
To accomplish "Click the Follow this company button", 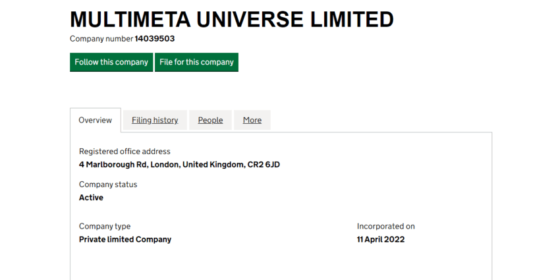I will pos(111,62).
